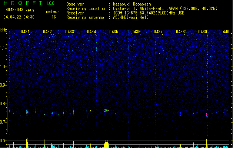Click the 0432 time marker

click(47, 32)
